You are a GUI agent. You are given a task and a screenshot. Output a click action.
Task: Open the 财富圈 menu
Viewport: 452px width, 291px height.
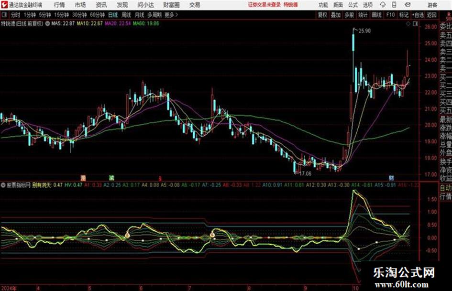pyautogui.click(x=172, y=5)
